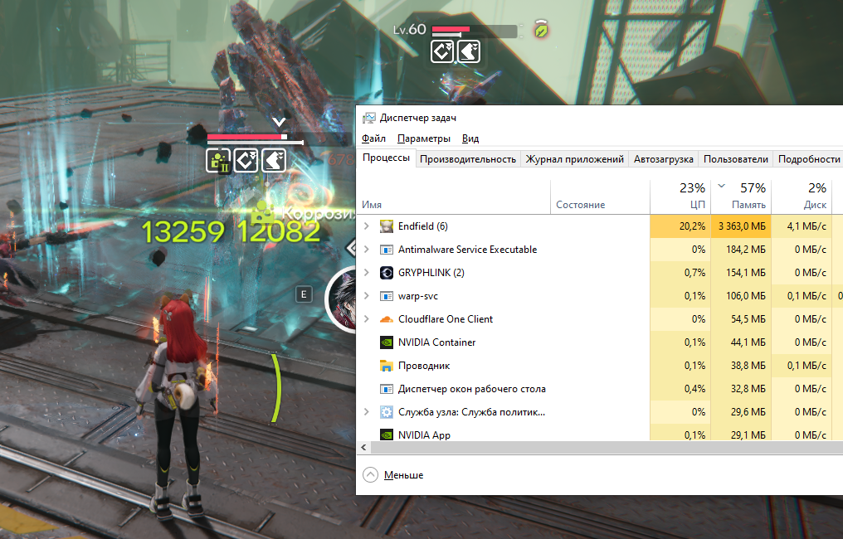Click the 3 363,0 МБ memory cell
The height and width of the screenshot is (539, 843).
coord(742,226)
